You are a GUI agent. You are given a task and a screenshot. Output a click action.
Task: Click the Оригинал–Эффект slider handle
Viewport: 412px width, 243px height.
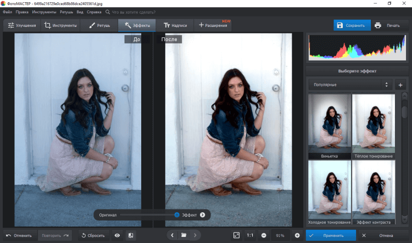(177, 215)
